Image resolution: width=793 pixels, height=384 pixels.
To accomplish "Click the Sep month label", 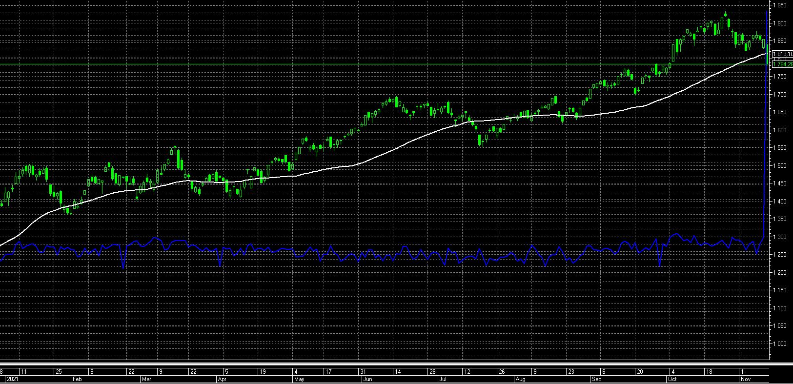I will (x=596, y=379).
